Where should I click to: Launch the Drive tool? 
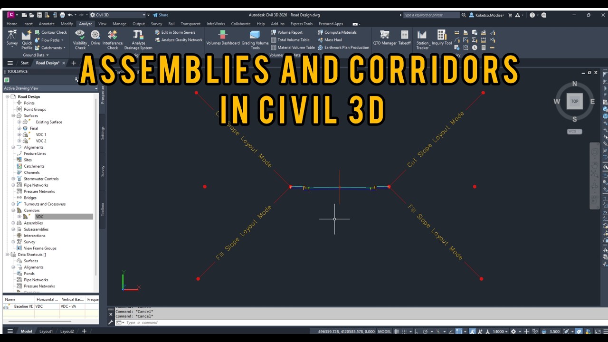(x=95, y=38)
